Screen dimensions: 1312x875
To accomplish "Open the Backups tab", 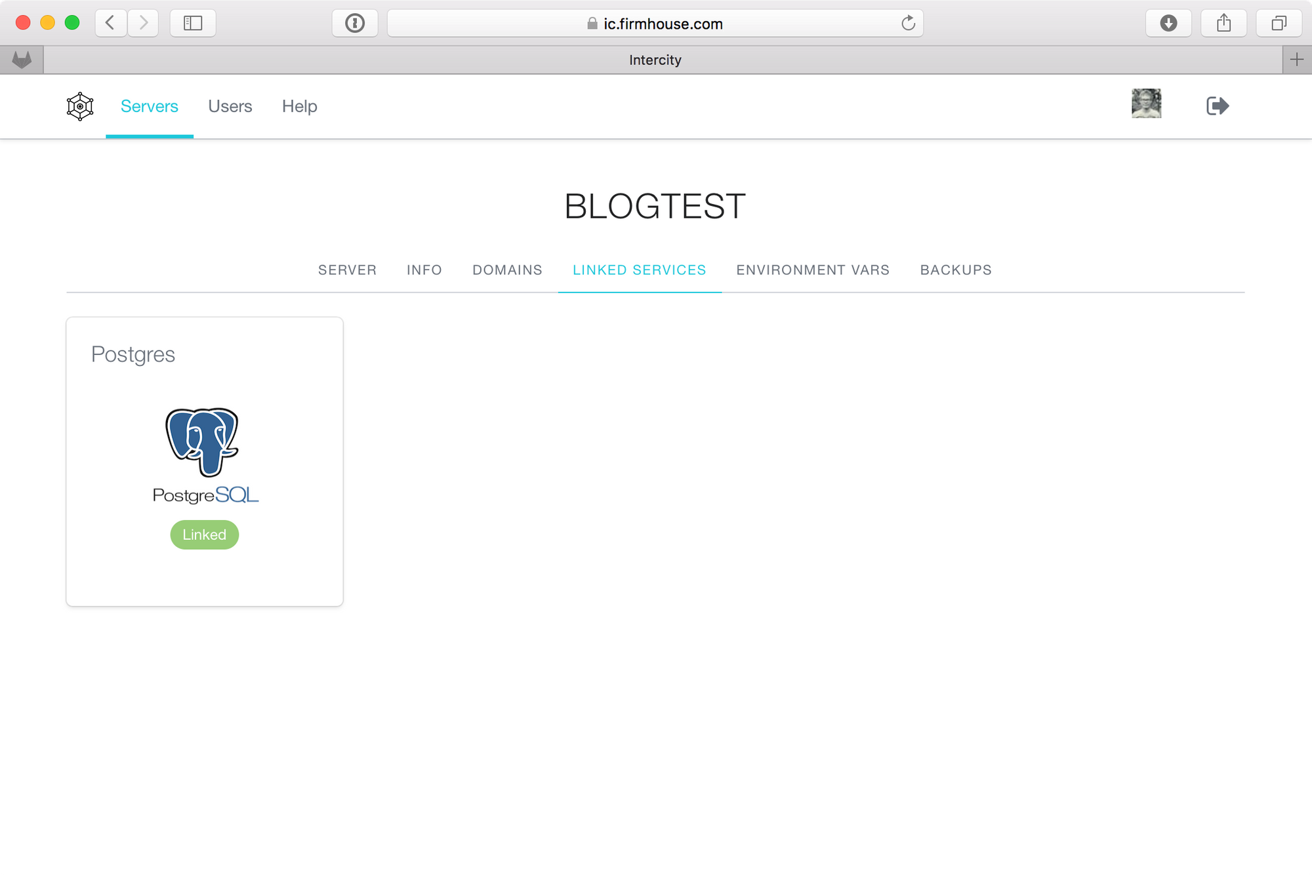I will [956, 270].
